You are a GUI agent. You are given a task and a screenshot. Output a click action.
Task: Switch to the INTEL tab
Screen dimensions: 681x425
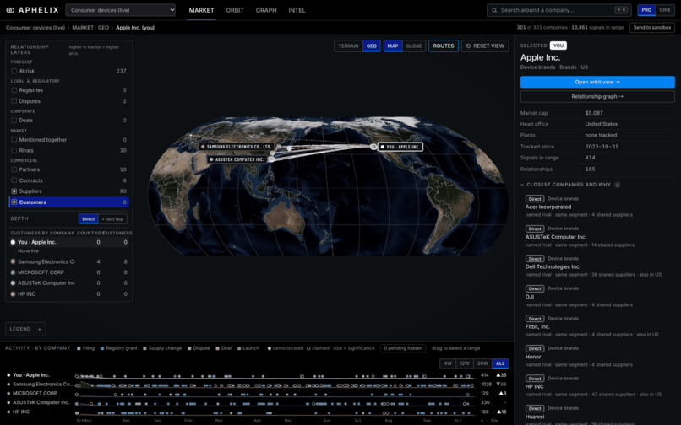(x=297, y=10)
